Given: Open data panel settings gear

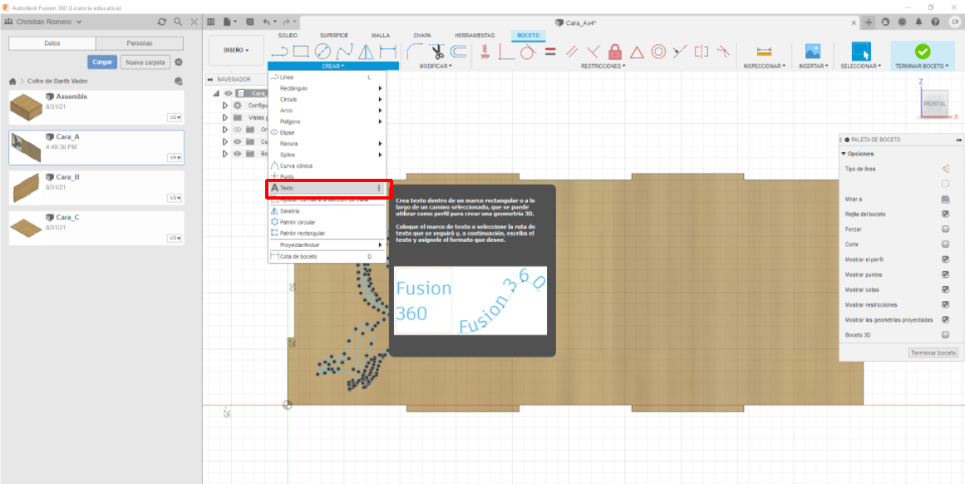Looking at the screenshot, I should [x=179, y=62].
